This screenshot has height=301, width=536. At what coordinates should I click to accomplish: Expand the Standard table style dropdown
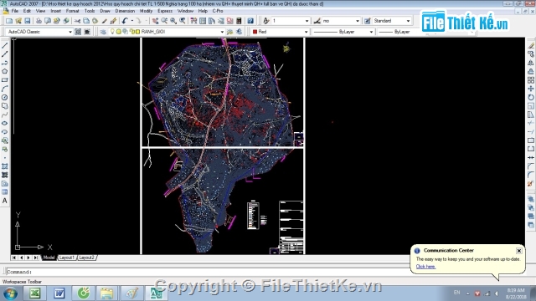[408, 21]
